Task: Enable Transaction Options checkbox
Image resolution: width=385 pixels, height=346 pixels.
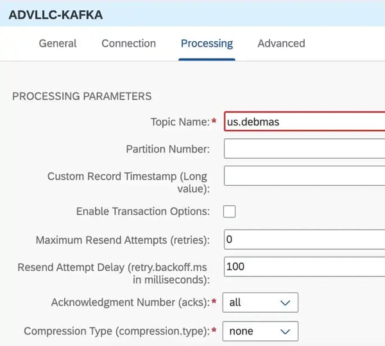Action: (x=229, y=212)
